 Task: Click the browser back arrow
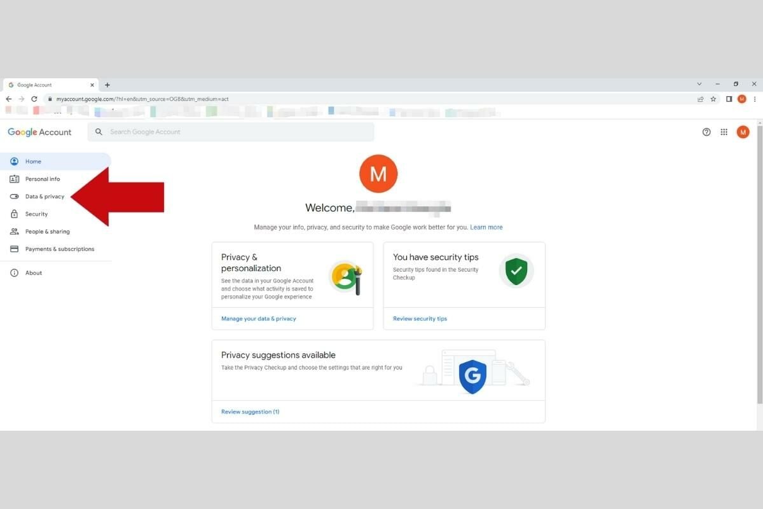click(9, 99)
